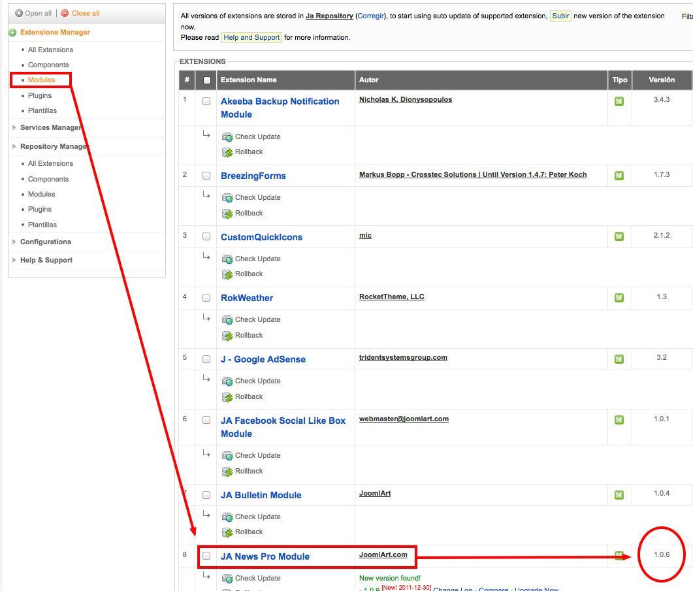Click Rollback icon under CustomQuickIcons
Screen dimensions: 693x591
(227, 274)
